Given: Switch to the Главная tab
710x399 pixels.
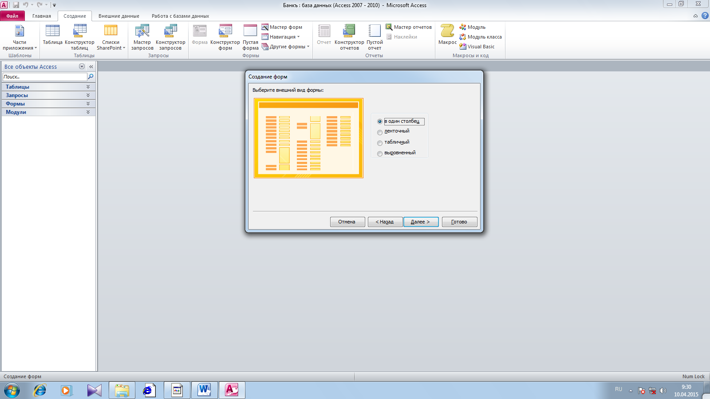Looking at the screenshot, I should tap(42, 16).
